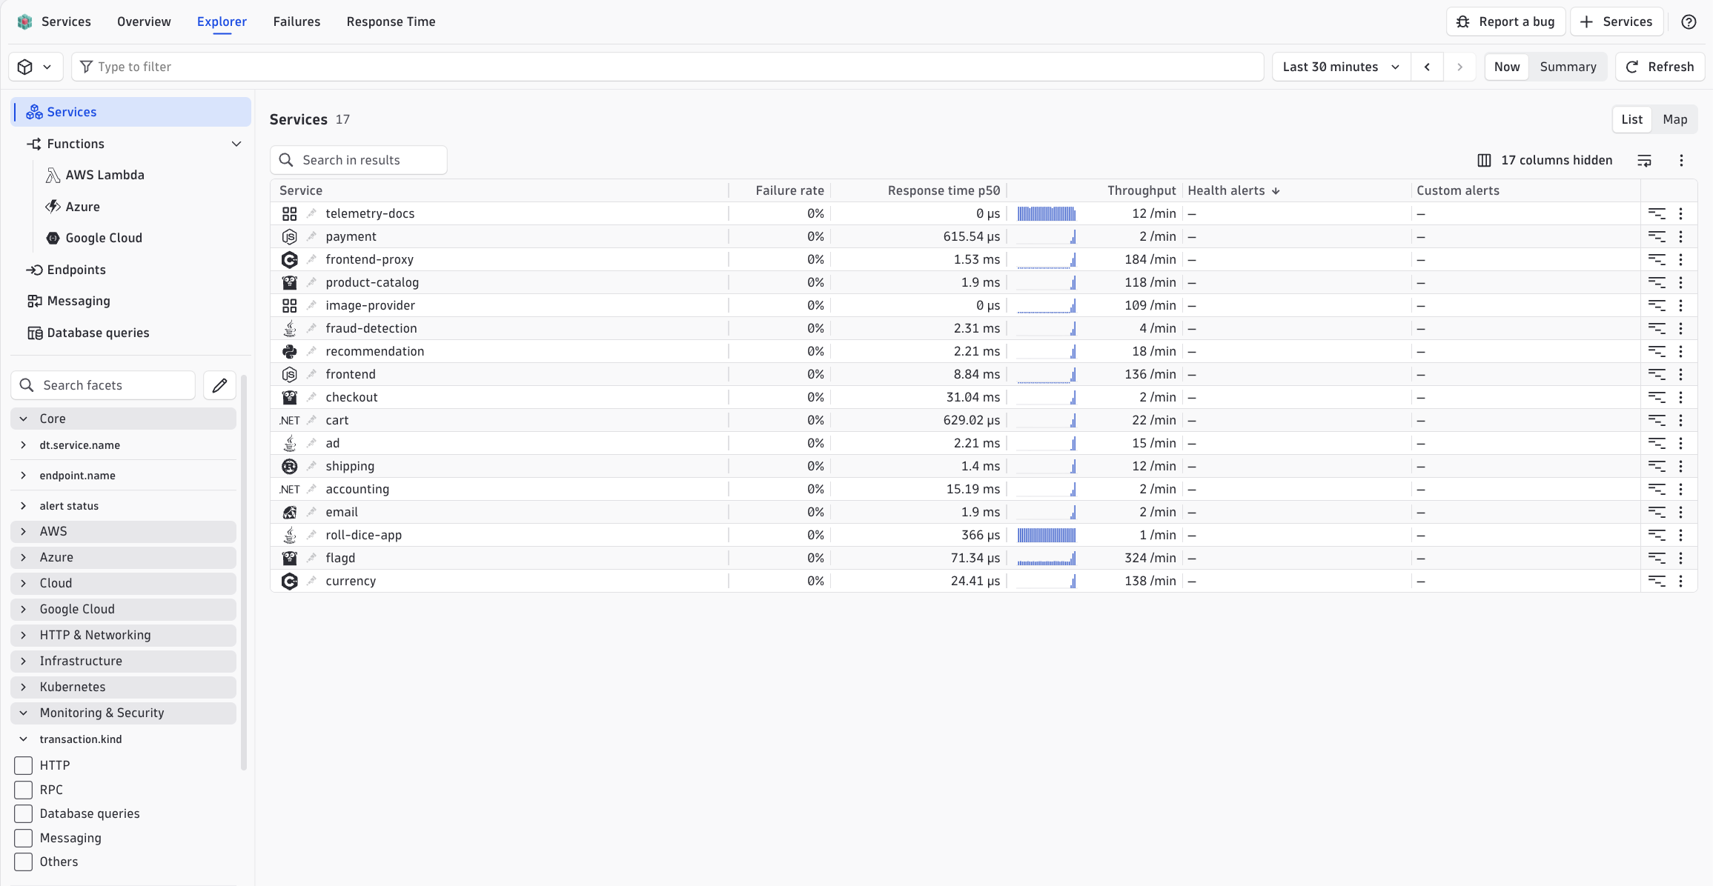The width and height of the screenshot is (1713, 886).
Task: Click the Search in results field
Action: tap(359, 160)
